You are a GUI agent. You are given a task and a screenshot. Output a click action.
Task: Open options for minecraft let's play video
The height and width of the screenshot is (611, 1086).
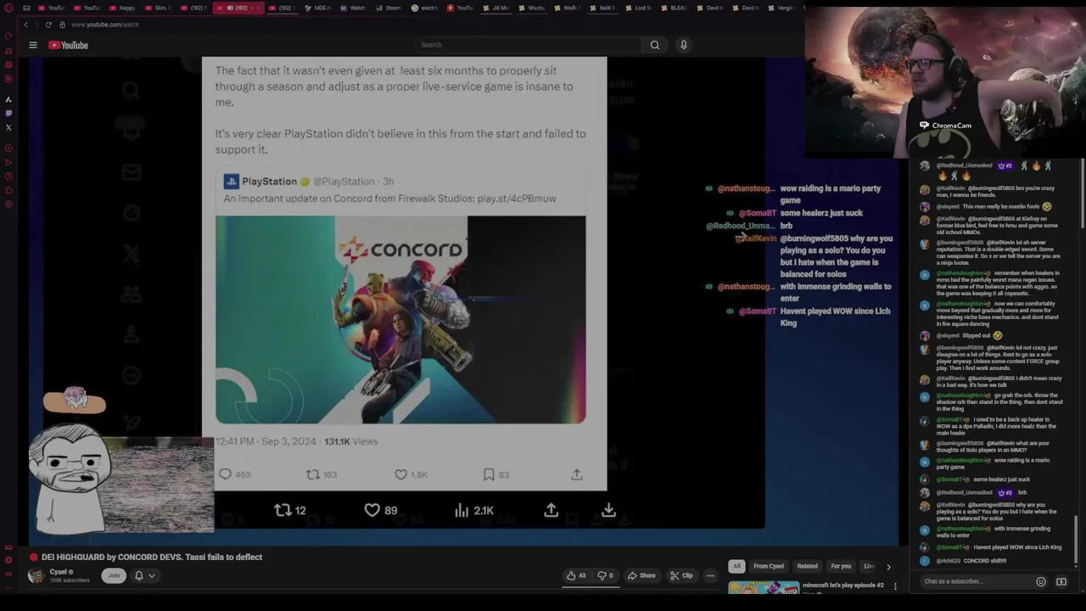[894, 586]
